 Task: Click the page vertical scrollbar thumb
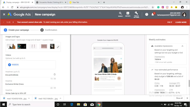189,83
